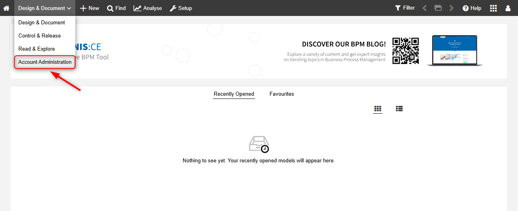
Task: Open the Help menu
Action: 472,8
